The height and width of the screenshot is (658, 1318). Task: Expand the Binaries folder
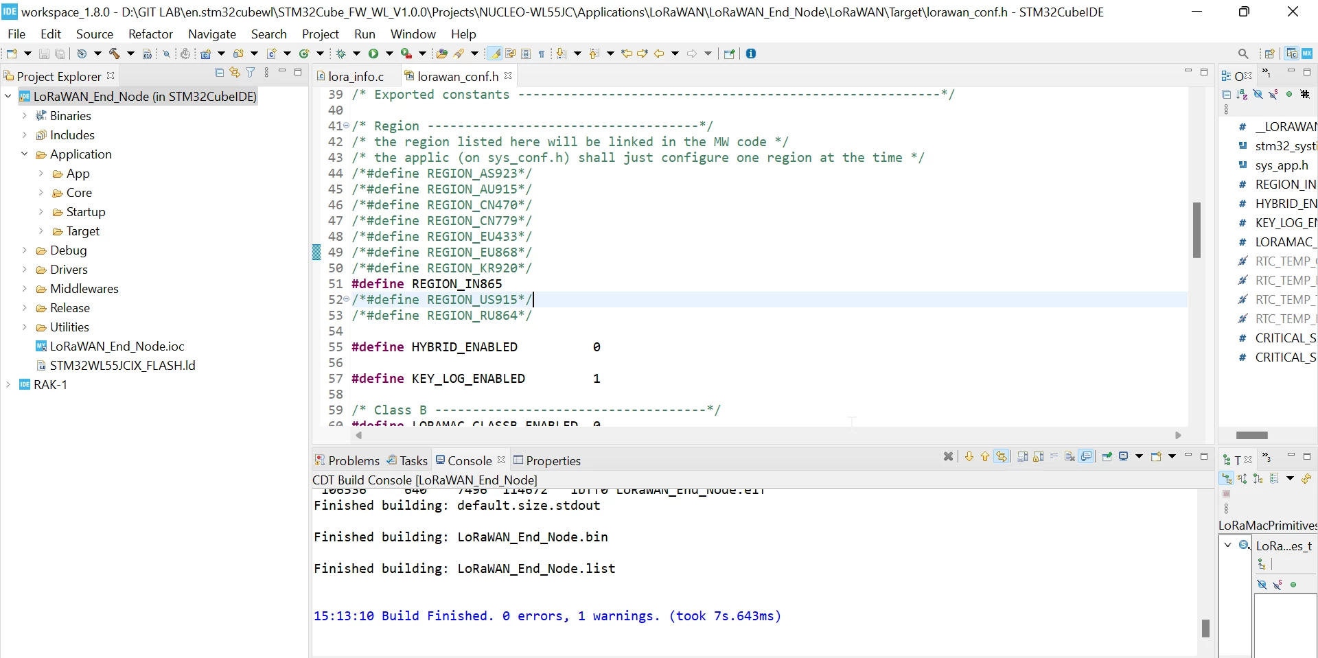[25, 116]
